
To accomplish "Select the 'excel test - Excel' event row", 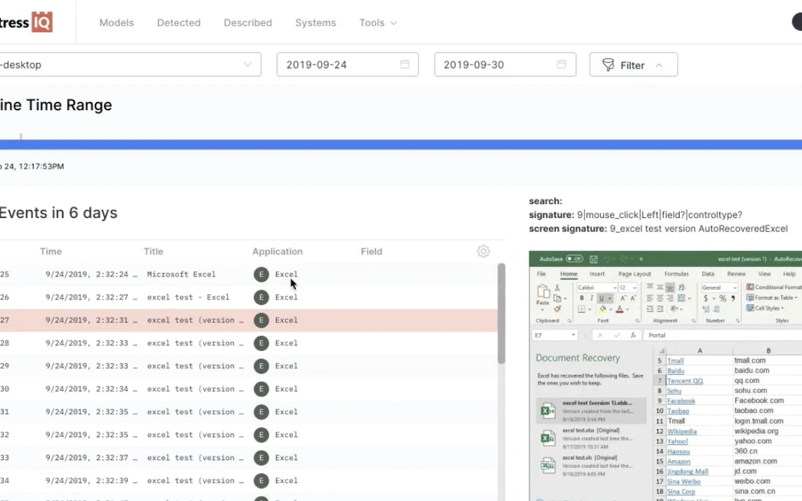I will click(x=249, y=297).
